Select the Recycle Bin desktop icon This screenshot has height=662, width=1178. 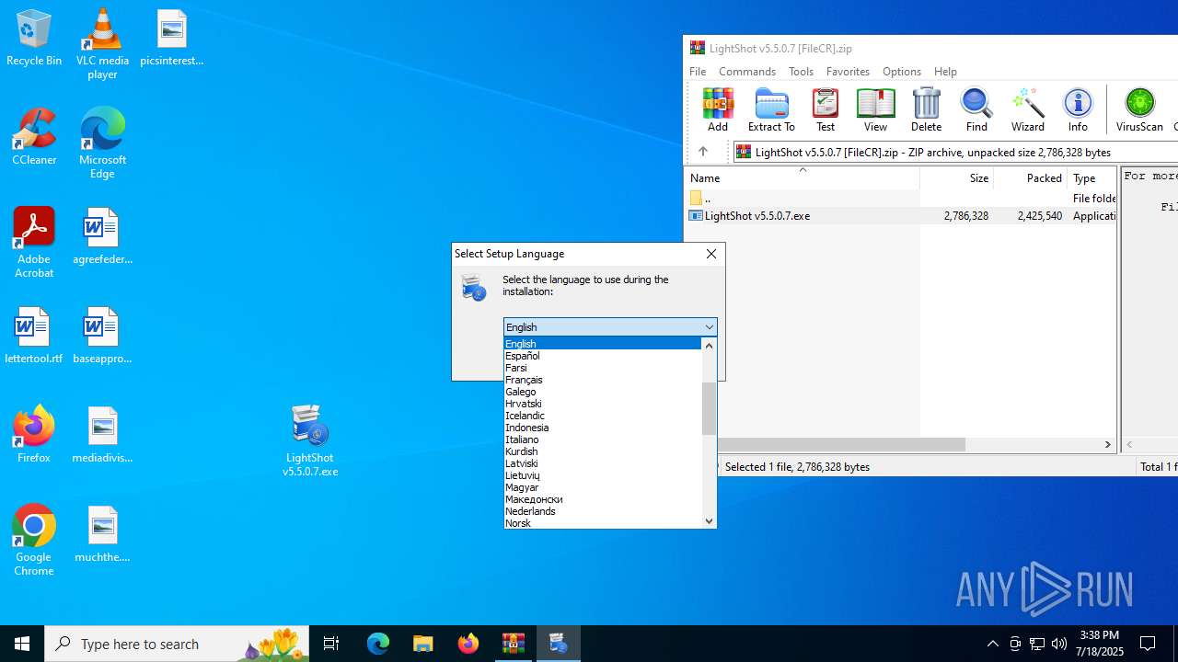(34, 39)
